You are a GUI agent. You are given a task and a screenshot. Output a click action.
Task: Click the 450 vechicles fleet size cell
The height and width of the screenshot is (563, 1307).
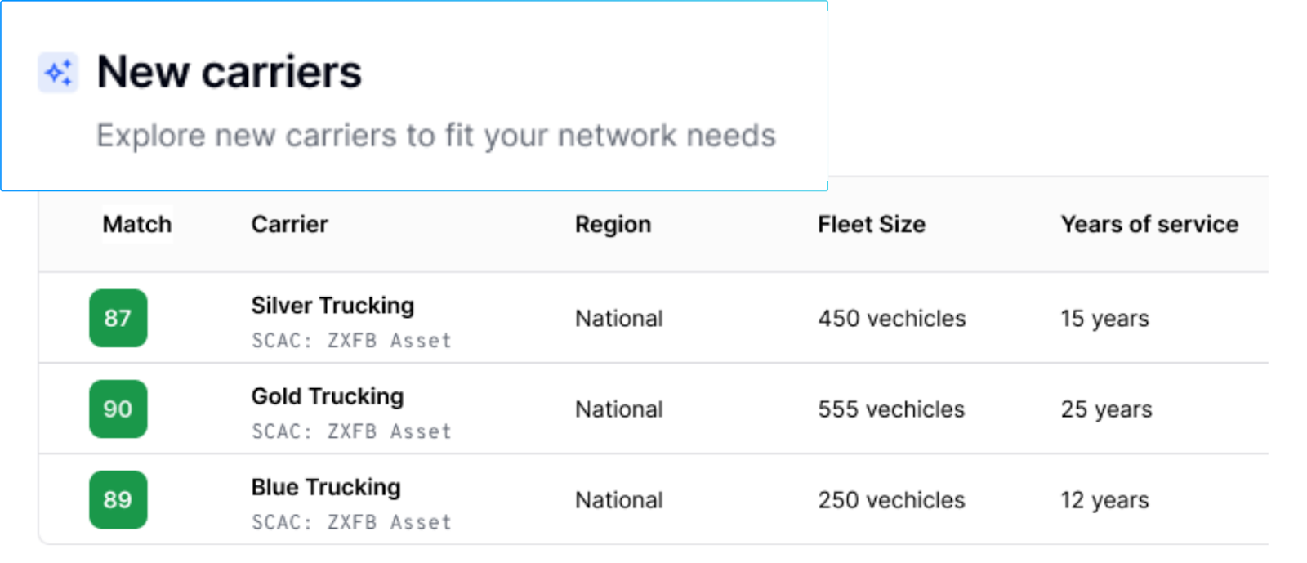click(892, 318)
